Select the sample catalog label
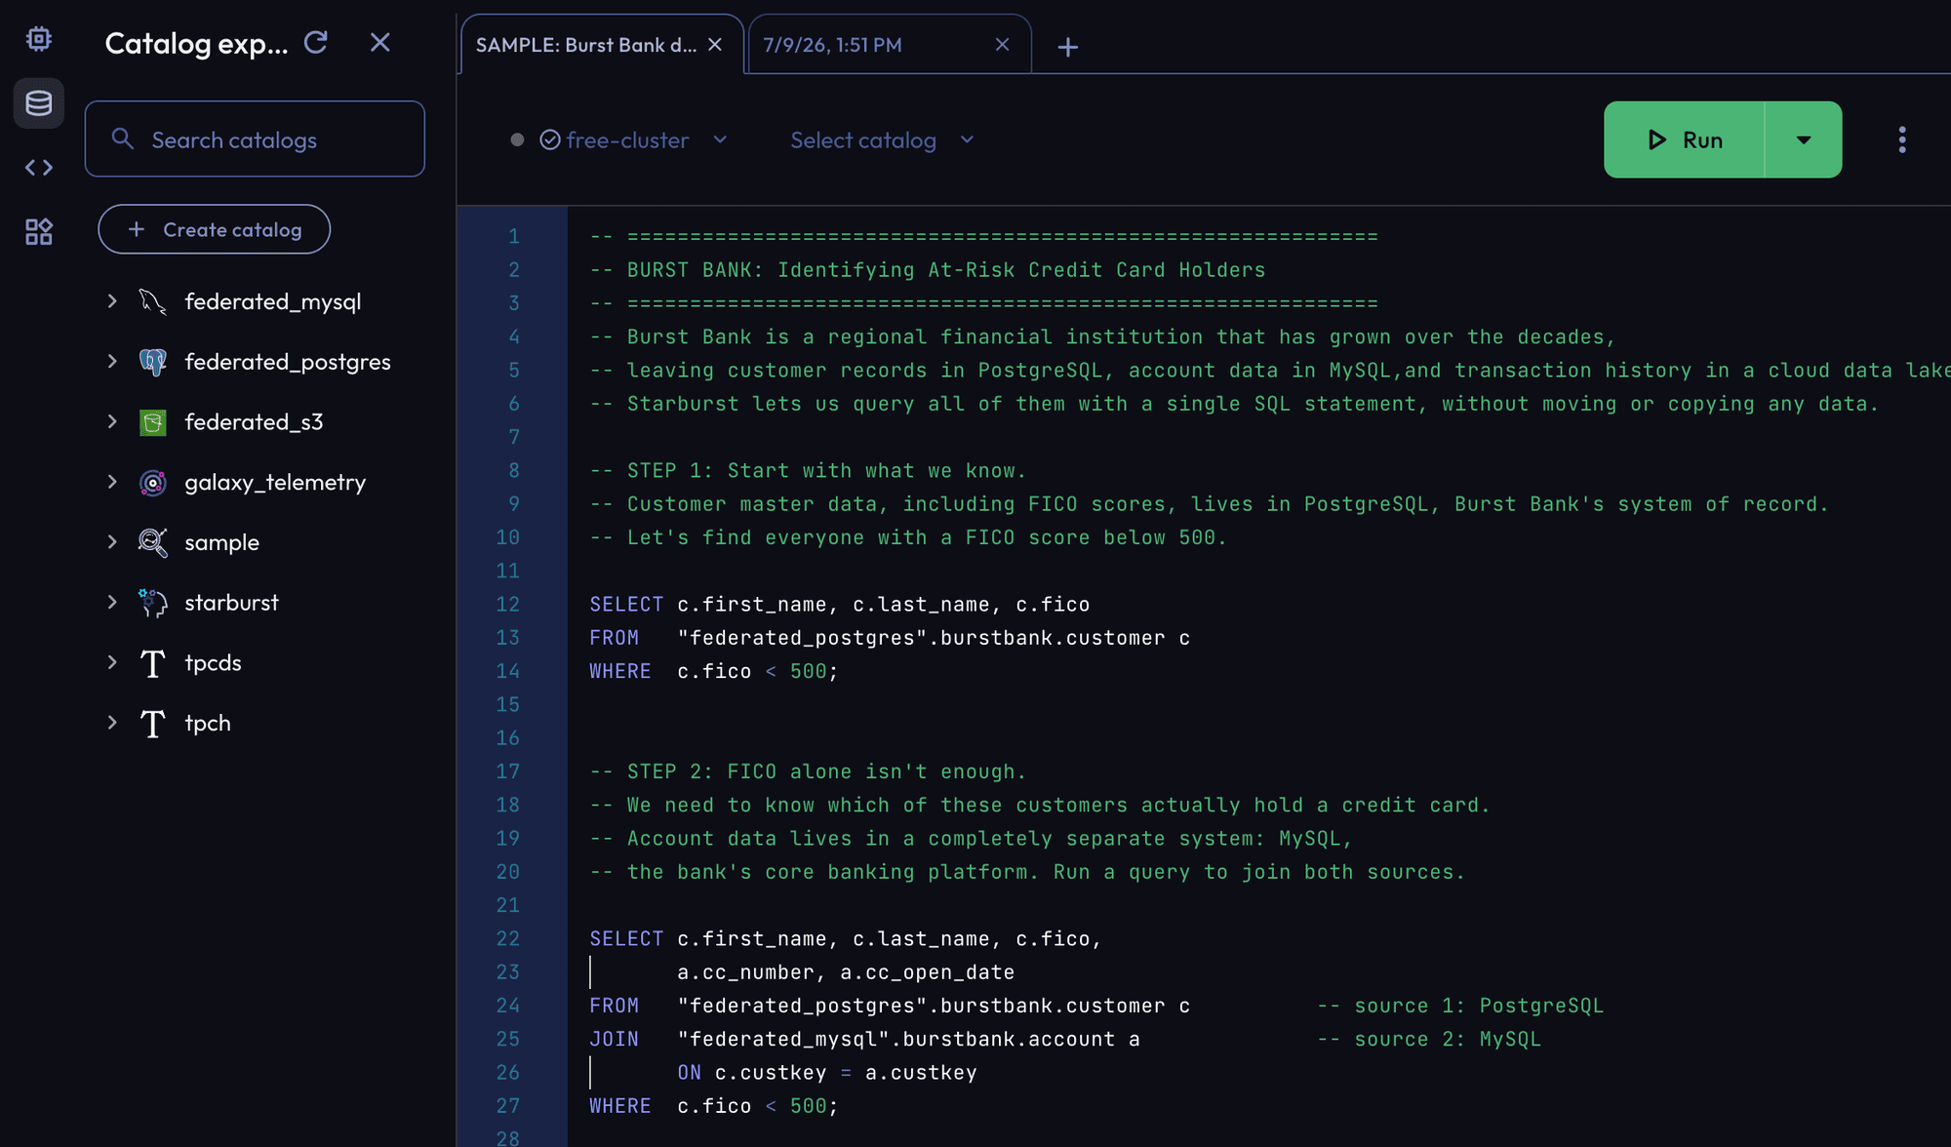The height and width of the screenshot is (1147, 1951). [x=222, y=542]
